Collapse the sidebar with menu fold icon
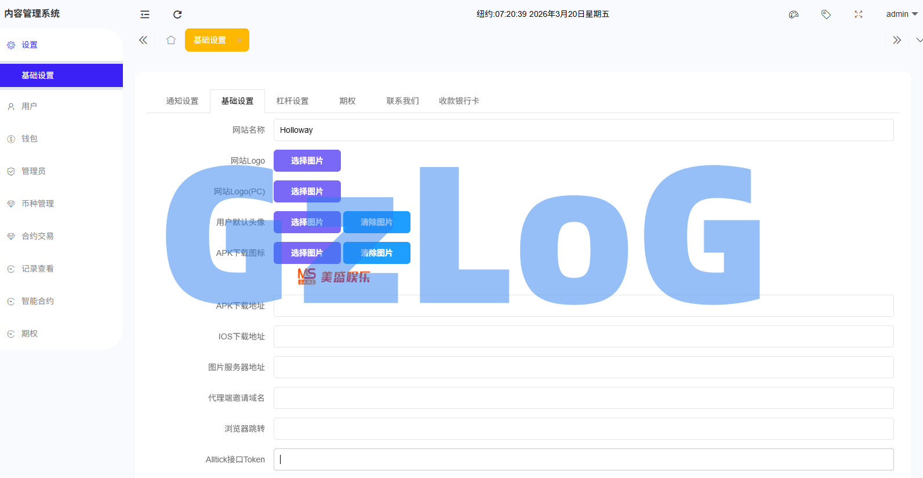The height and width of the screenshot is (478, 923). (145, 15)
